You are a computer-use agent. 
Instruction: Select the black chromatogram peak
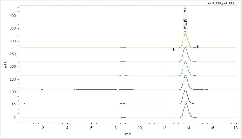185,91
